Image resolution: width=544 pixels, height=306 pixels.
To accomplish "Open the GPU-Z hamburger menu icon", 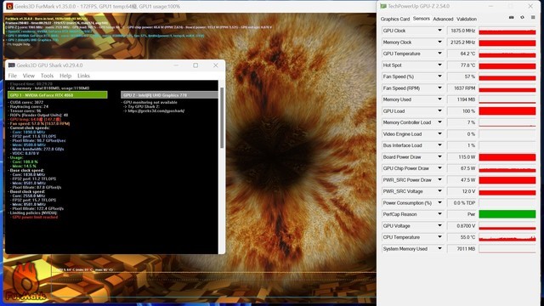I will coord(533,17).
